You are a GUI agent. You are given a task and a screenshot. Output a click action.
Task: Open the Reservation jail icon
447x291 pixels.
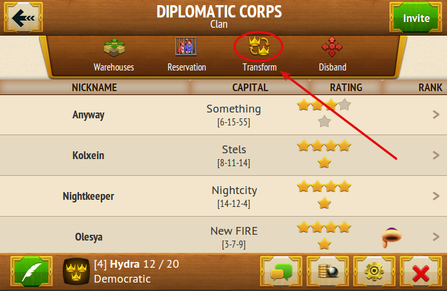[x=186, y=47]
